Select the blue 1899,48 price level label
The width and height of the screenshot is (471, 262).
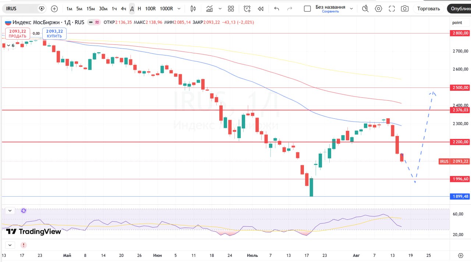click(x=460, y=196)
